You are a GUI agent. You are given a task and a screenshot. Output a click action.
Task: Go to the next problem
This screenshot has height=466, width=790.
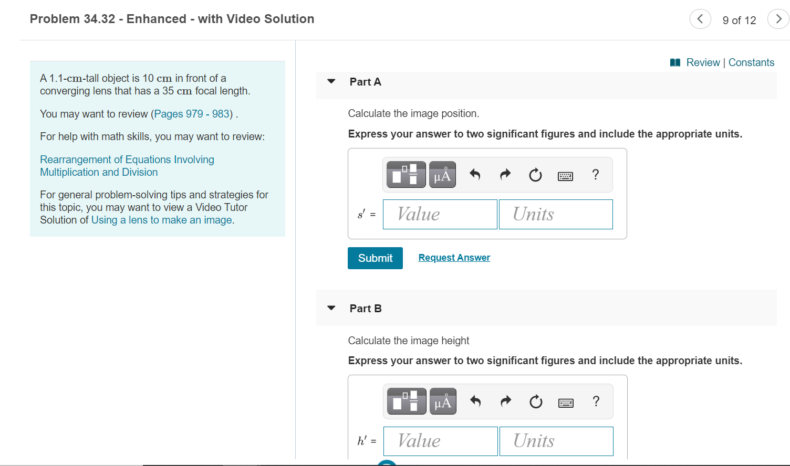click(x=778, y=18)
